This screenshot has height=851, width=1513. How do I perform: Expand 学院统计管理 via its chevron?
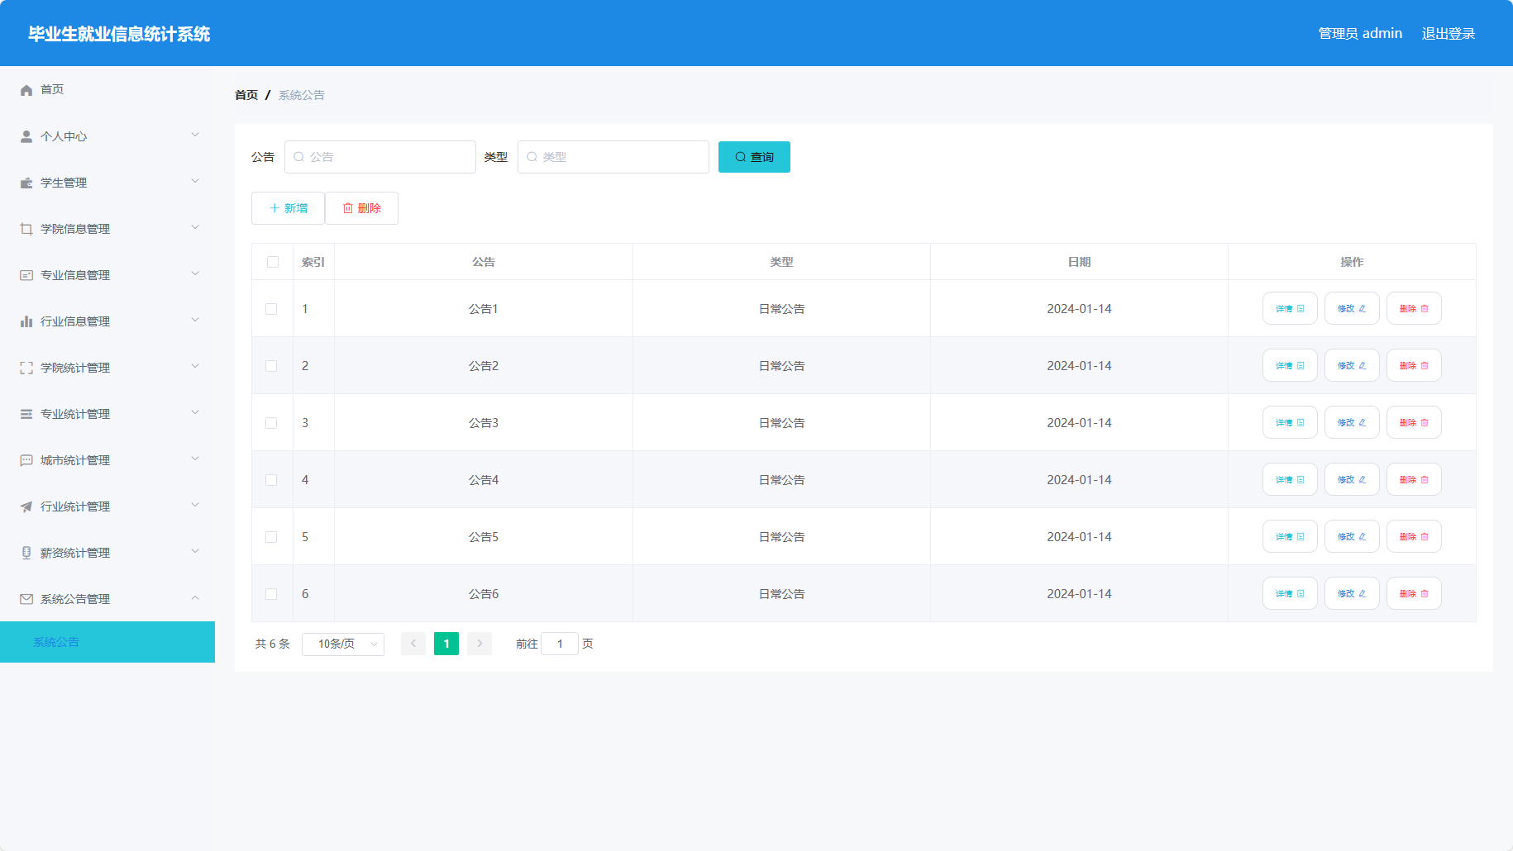(x=195, y=366)
